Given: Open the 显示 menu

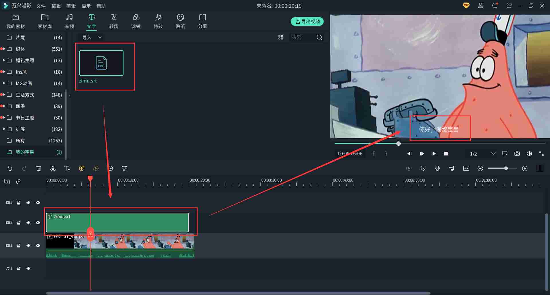Looking at the screenshot, I should 86,6.
